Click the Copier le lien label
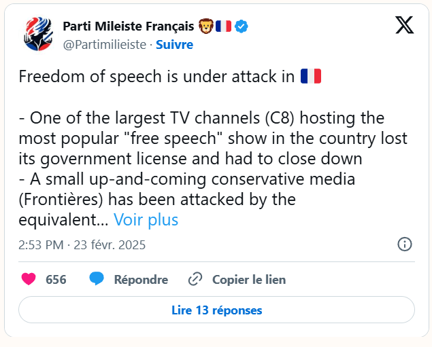432x347 pixels. coord(249,279)
